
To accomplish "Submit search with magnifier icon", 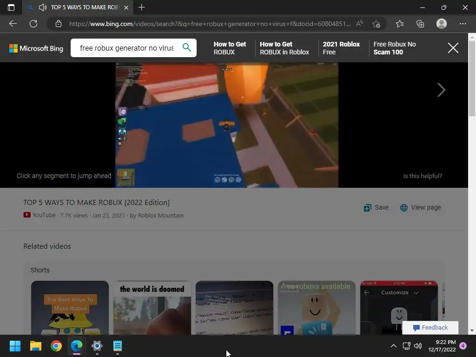I will coord(187,47).
